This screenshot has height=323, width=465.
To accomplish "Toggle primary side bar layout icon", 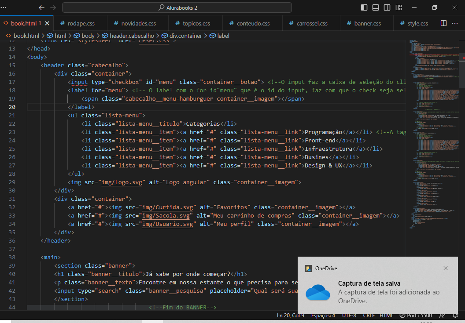I will tap(364, 8).
